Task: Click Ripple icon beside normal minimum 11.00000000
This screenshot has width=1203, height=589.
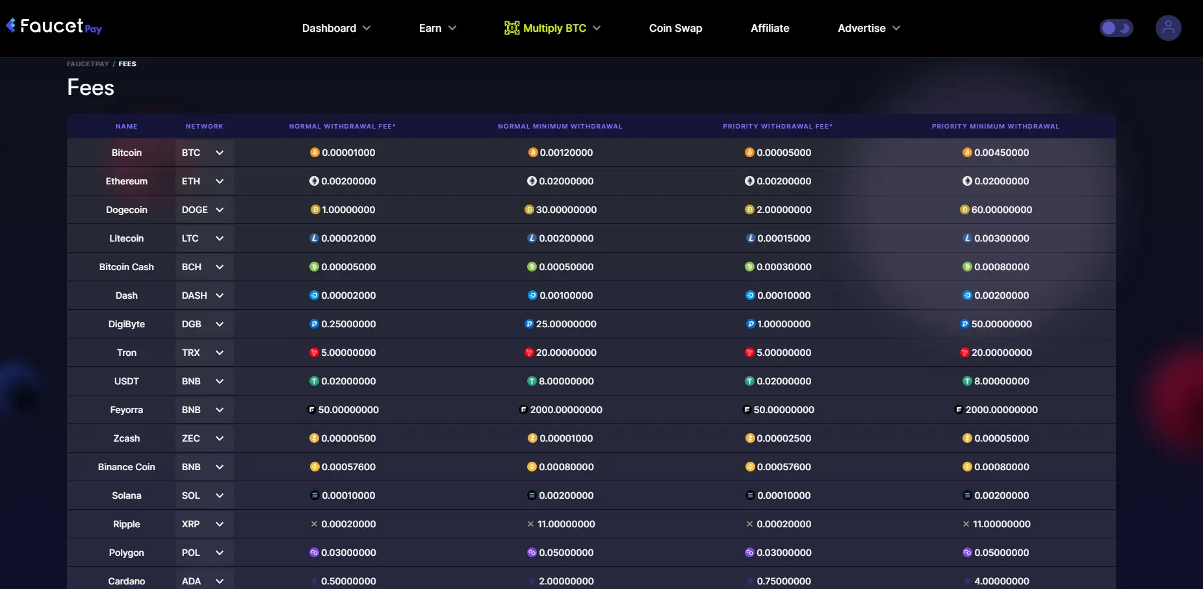Action: (x=530, y=524)
